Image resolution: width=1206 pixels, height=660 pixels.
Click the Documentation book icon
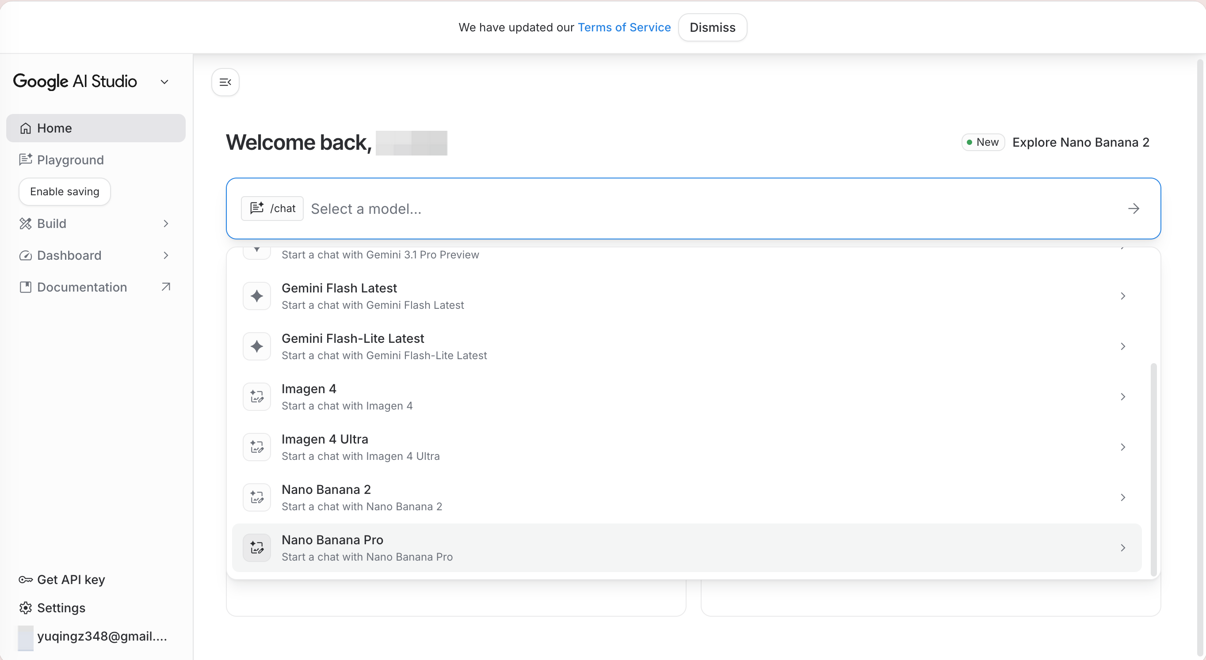(x=26, y=287)
